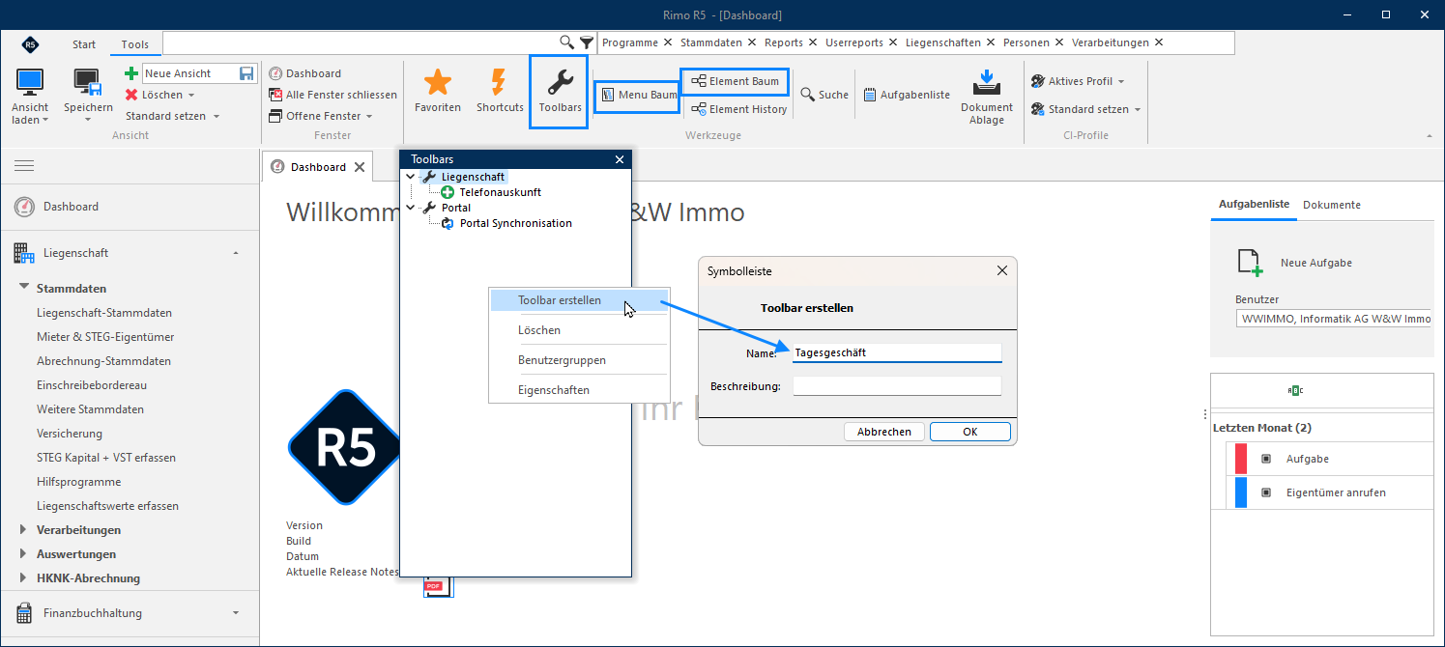Choose Toolbar erstellen from the context menu

point(578,300)
